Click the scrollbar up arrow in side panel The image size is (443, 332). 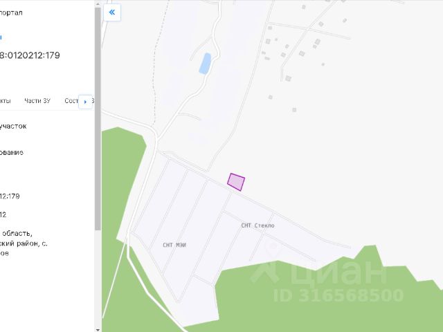[x=98, y=4]
